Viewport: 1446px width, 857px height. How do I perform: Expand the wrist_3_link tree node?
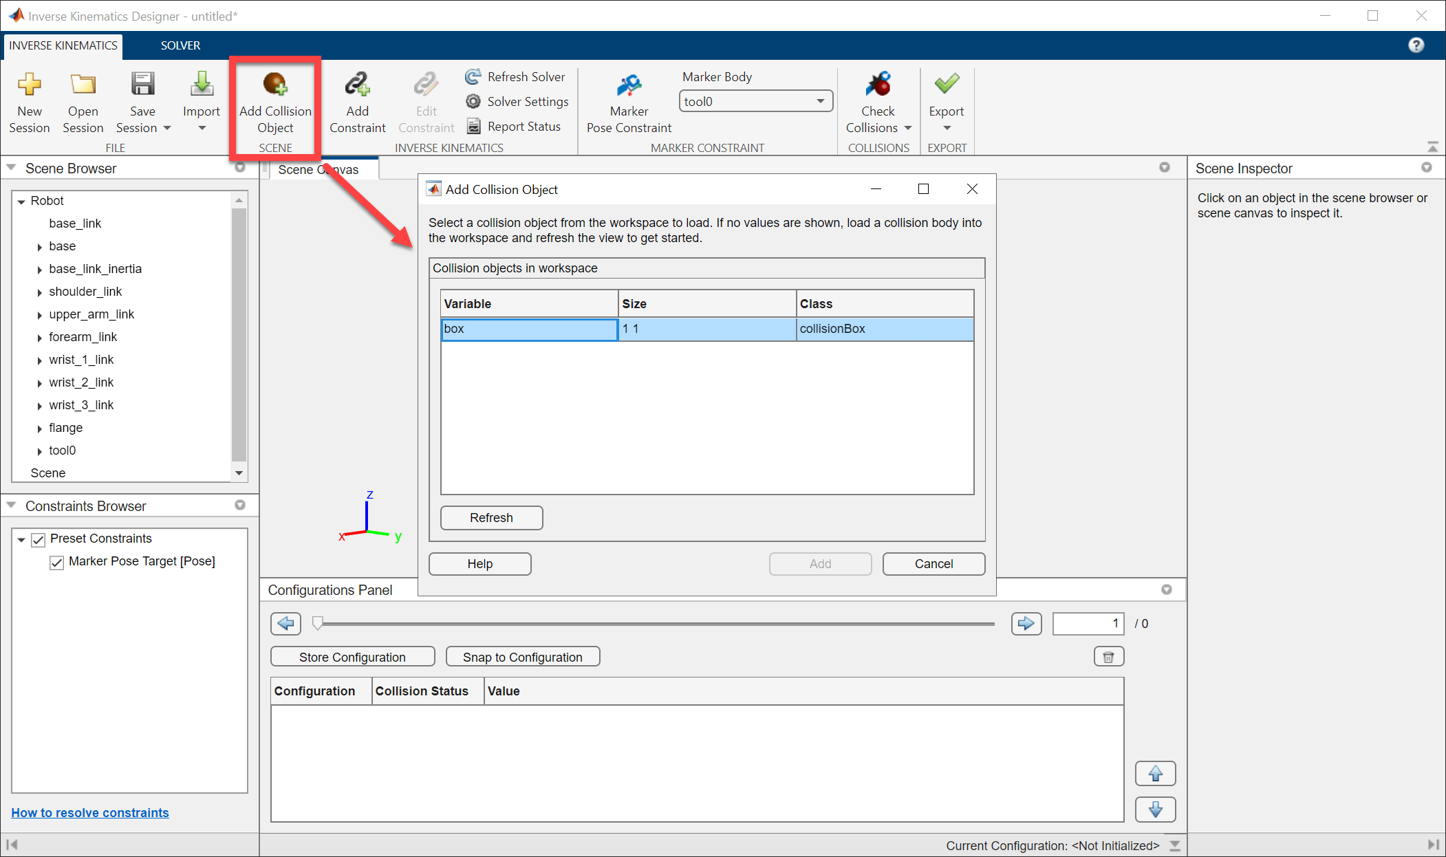pos(39,406)
